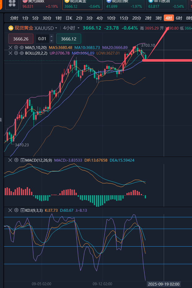Viewport: 192px width, 288px height.
Task: Open KDJ indicator settings gear
Action: (x=16, y=210)
